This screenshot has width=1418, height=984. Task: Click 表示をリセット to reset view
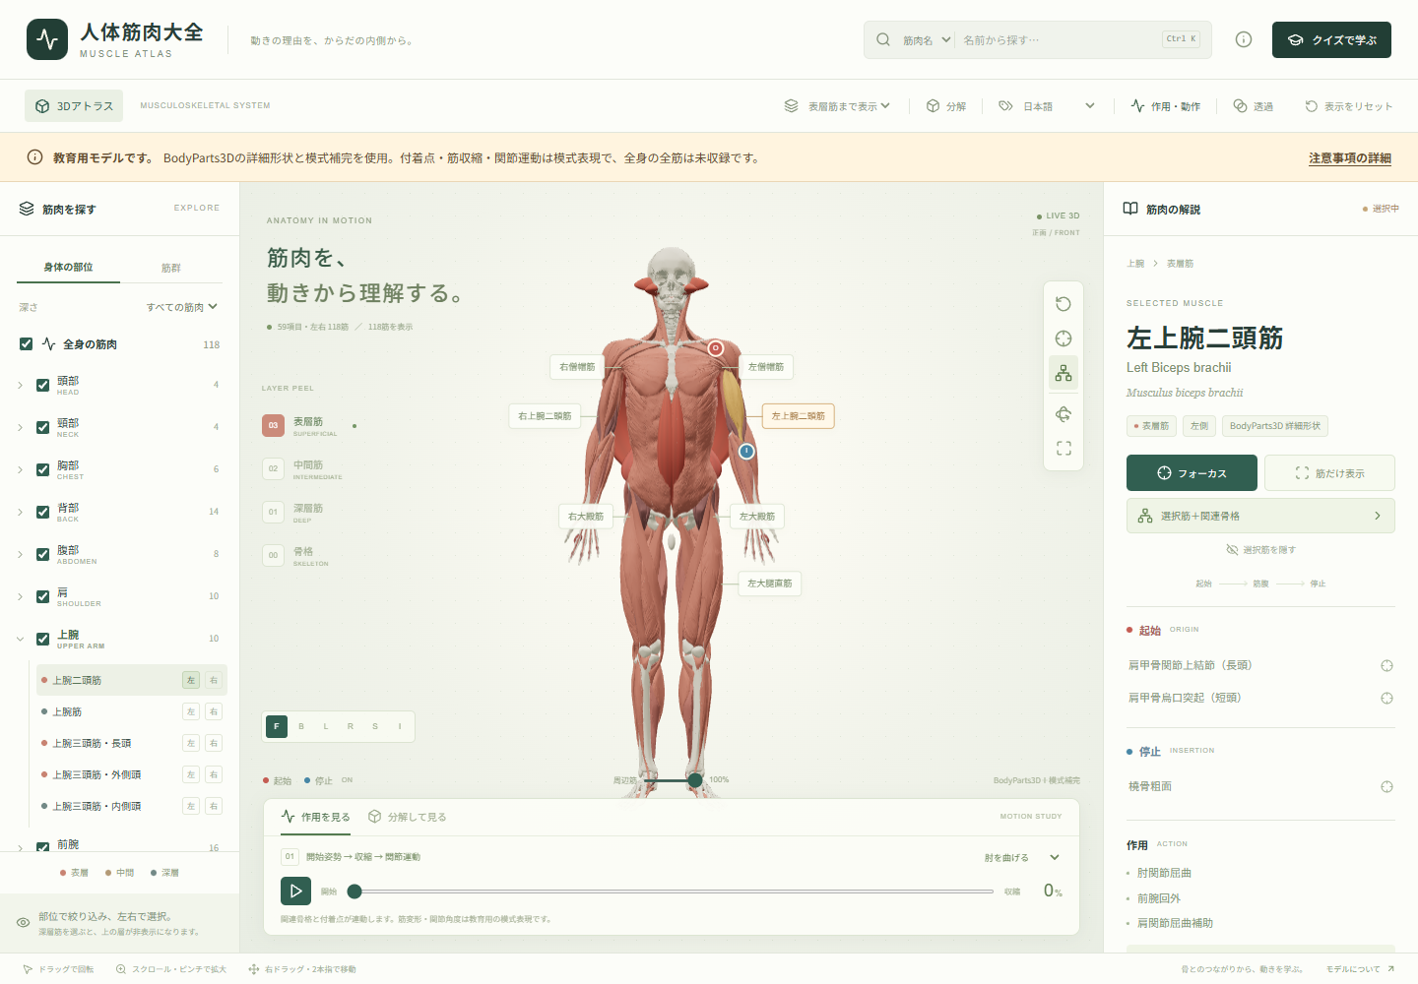1349,106
